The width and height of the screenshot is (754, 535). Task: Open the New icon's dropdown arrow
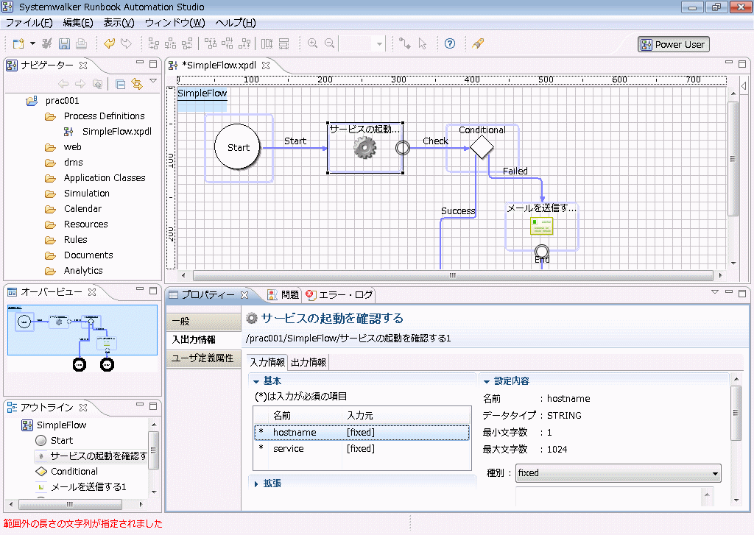(32, 43)
